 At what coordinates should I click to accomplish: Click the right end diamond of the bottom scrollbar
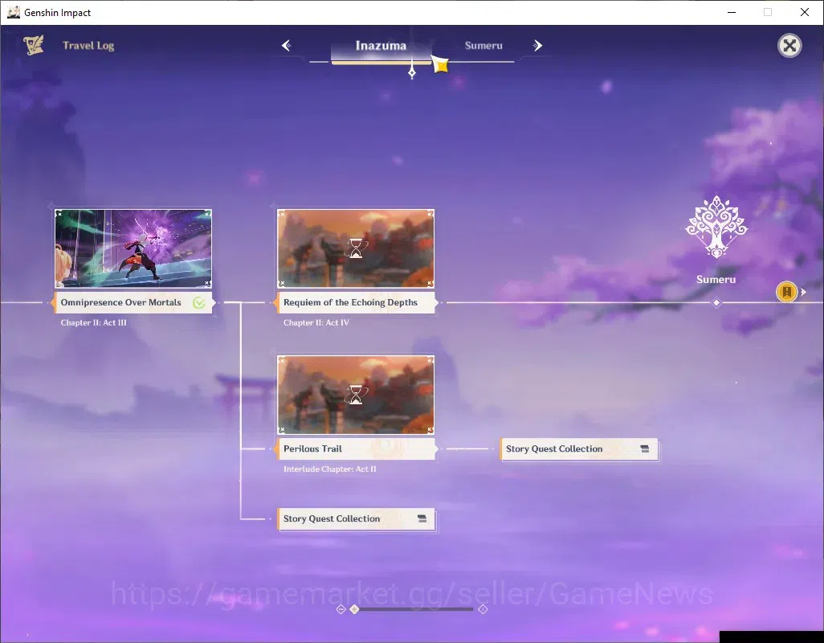click(483, 609)
